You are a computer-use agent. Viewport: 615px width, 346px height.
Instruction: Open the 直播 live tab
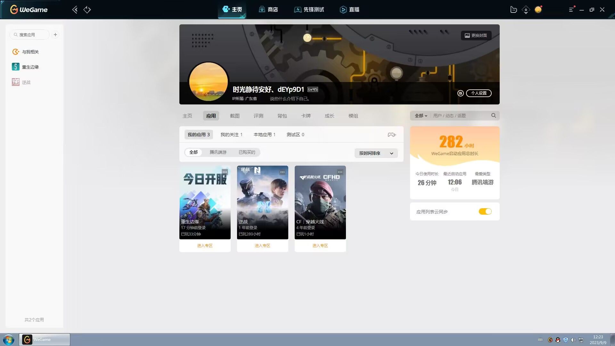pyautogui.click(x=349, y=10)
